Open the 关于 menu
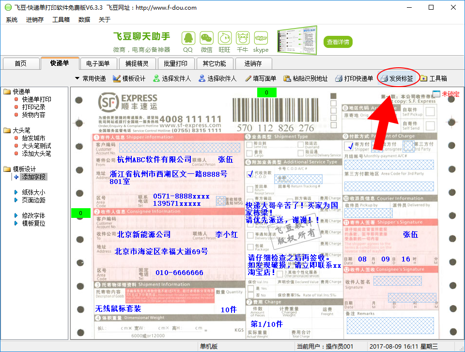Screen dimensions: 465x352 (x=105, y=20)
